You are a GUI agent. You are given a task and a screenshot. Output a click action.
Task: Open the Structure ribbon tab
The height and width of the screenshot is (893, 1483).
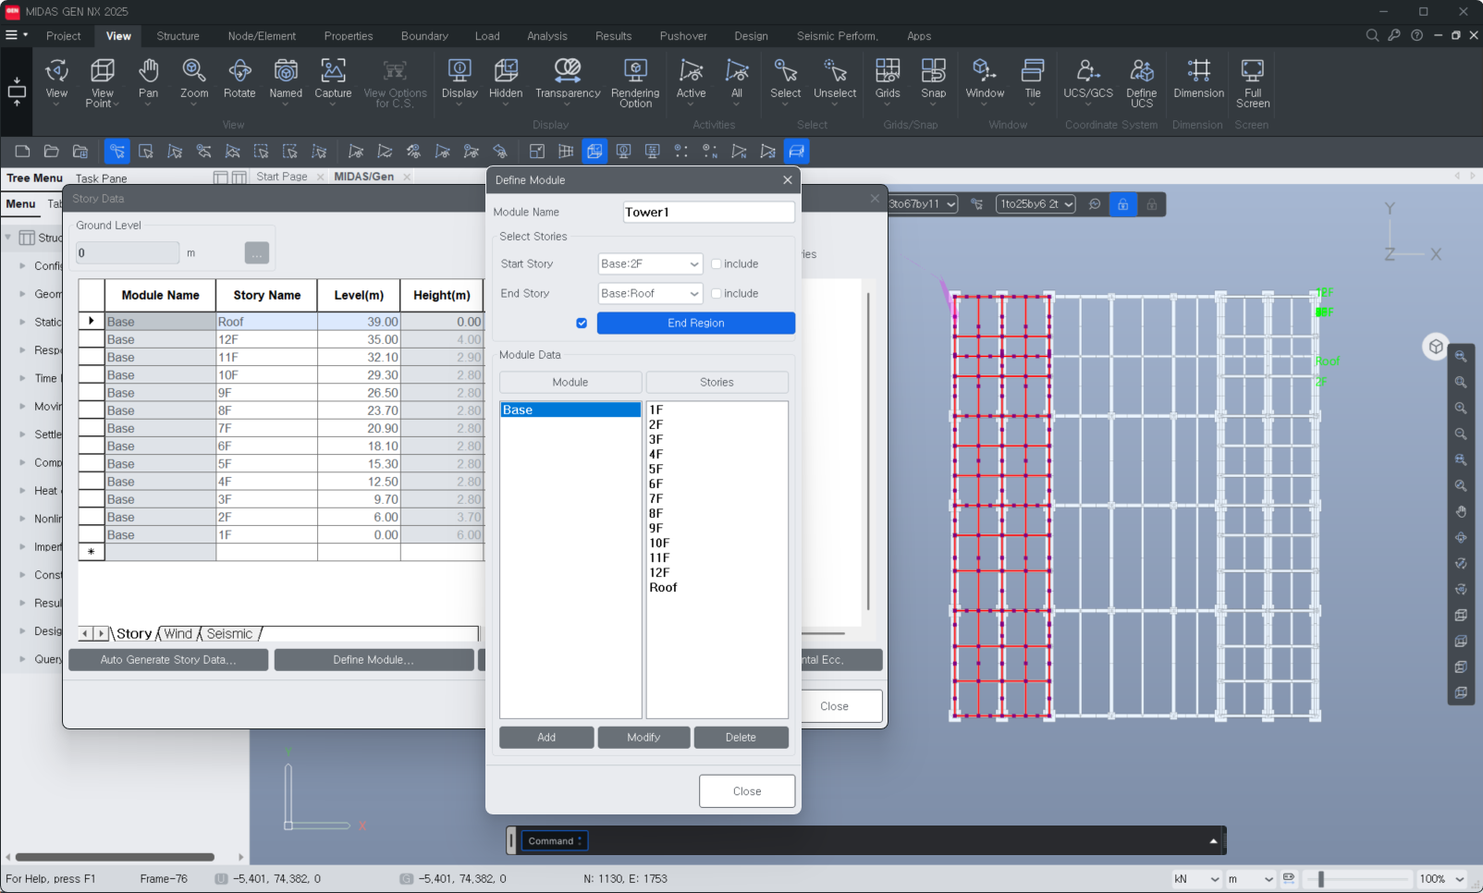(x=178, y=36)
